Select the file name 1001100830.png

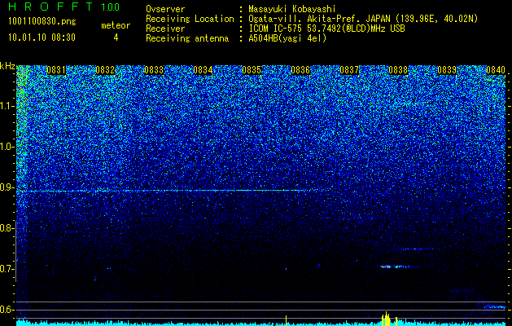[42, 22]
